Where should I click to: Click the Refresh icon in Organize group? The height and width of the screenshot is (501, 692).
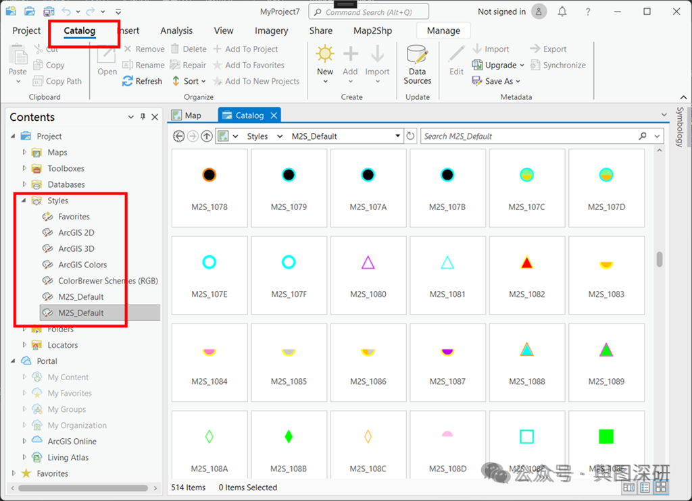click(128, 81)
